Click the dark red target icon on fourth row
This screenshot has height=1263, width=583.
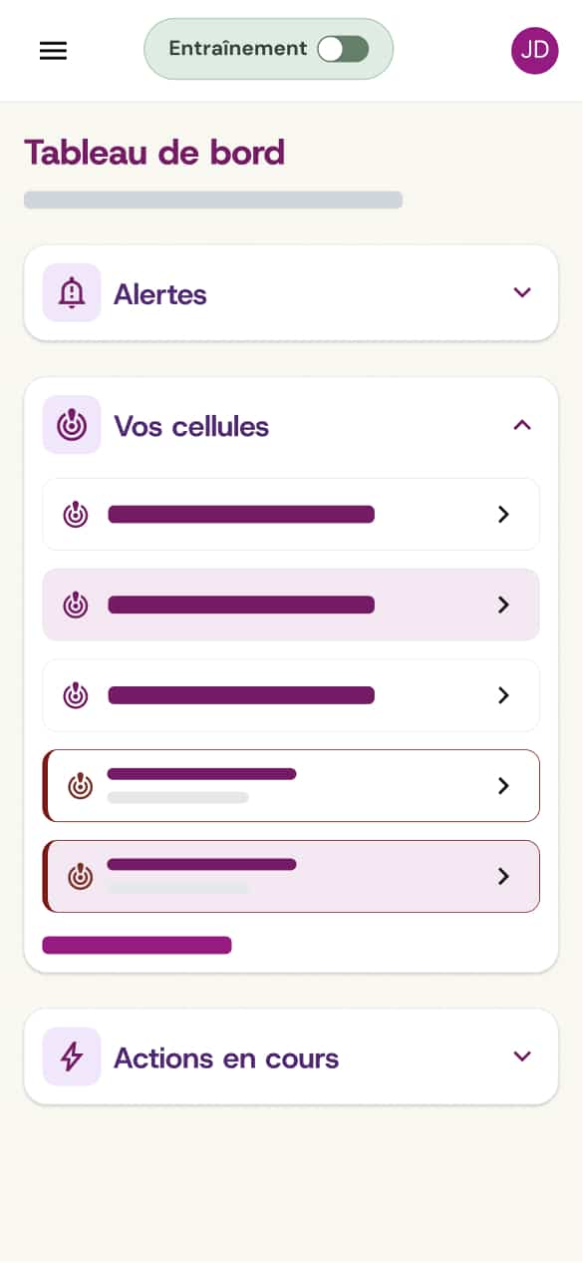coord(80,785)
